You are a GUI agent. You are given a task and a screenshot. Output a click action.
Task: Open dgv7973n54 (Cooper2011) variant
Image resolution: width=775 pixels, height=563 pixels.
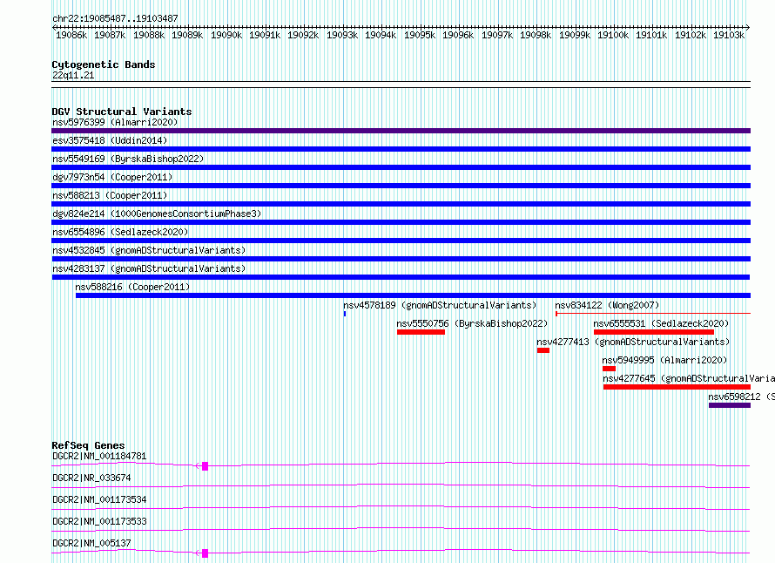point(112,177)
